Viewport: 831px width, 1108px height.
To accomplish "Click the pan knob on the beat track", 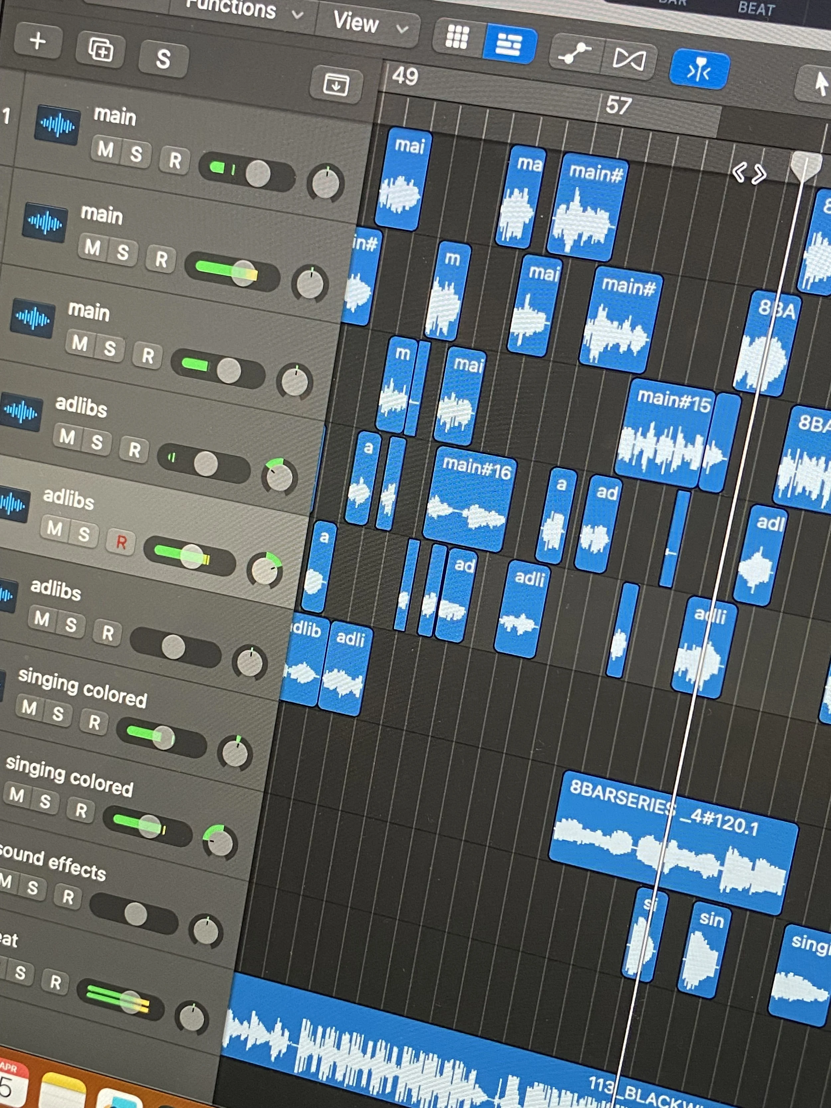I will coord(192,1018).
